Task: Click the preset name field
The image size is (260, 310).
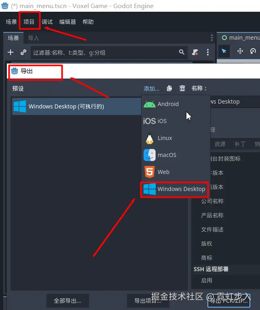Action: [235, 102]
